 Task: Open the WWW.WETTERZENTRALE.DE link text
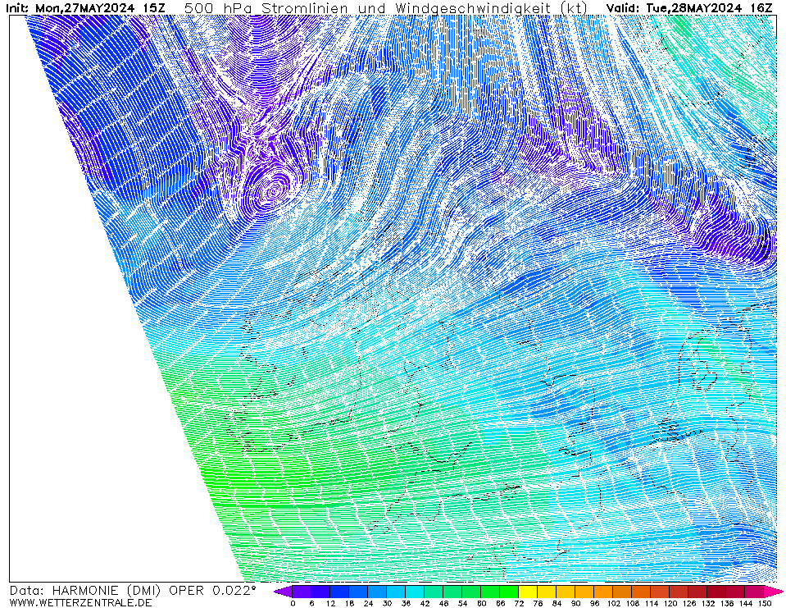[x=80, y=602]
